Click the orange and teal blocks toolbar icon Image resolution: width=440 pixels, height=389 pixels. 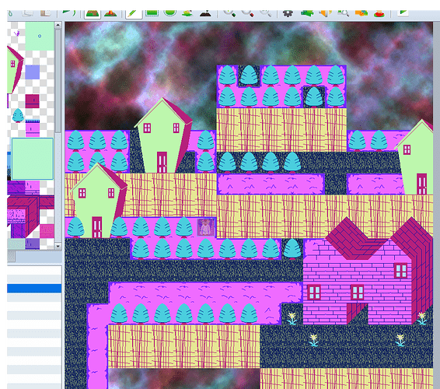pos(361,13)
